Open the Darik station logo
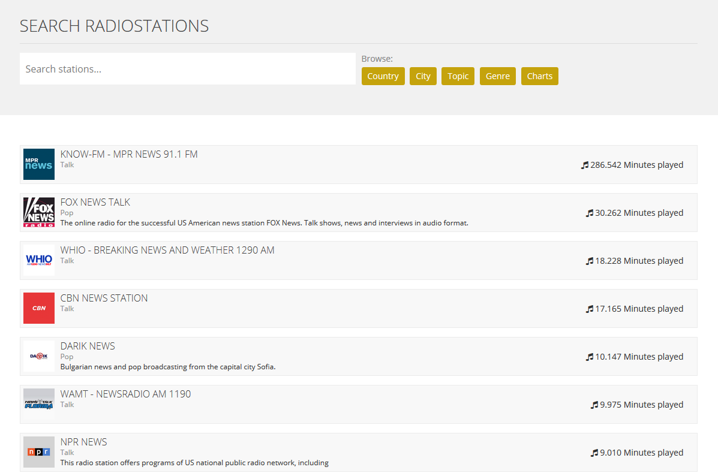 39,356
